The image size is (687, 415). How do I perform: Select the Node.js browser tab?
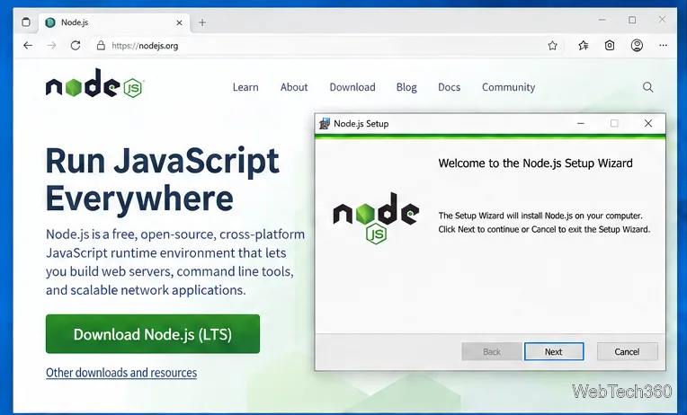[115, 22]
